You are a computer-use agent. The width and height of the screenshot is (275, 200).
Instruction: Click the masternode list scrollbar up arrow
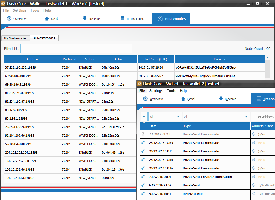[x=268, y=58]
